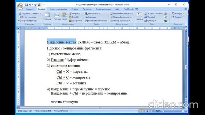Click page count 'Страница: 5 из 5'

(x=25, y=111)
